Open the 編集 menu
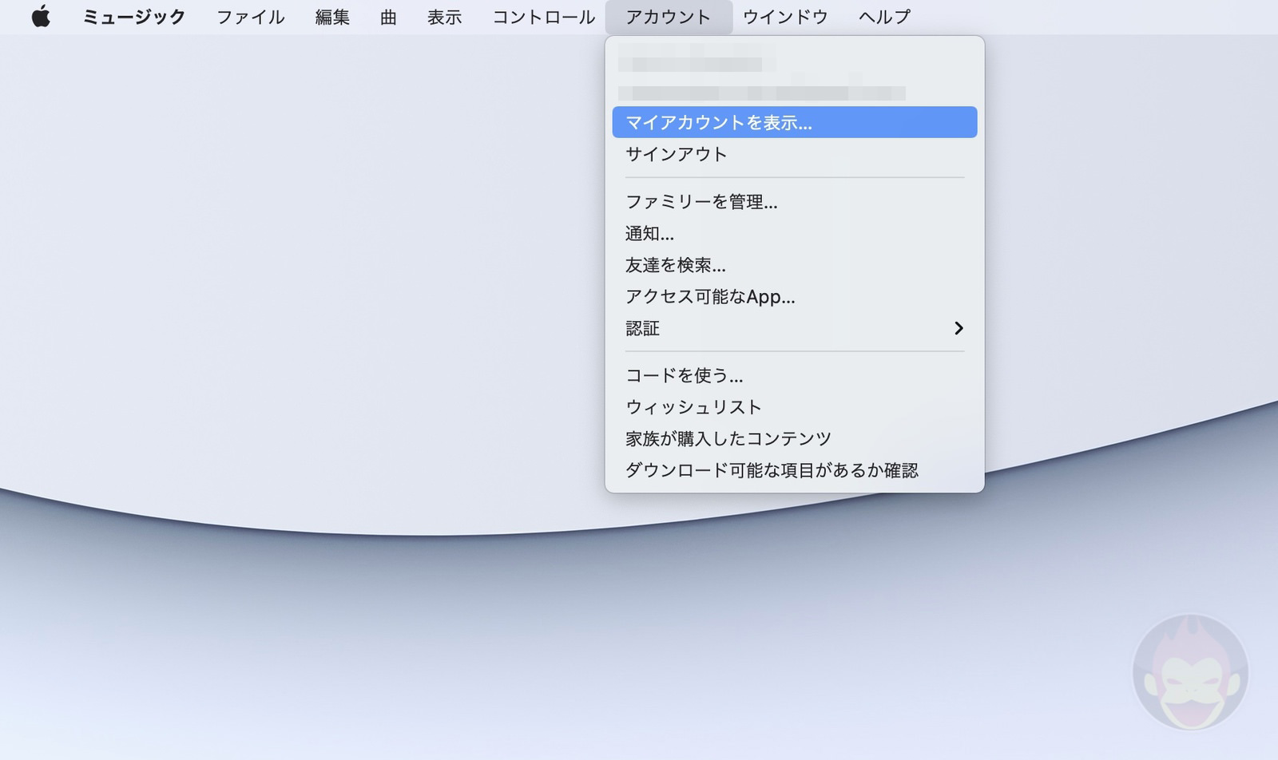Image resolution: width=1278 pixels, height=760 pixels. pos(332,17)
